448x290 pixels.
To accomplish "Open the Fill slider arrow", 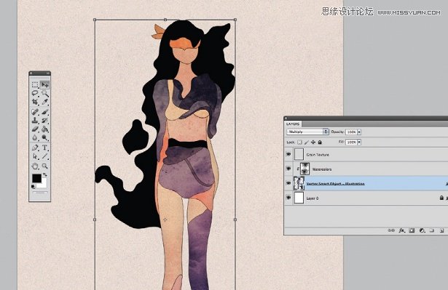I will click(359, 142).
